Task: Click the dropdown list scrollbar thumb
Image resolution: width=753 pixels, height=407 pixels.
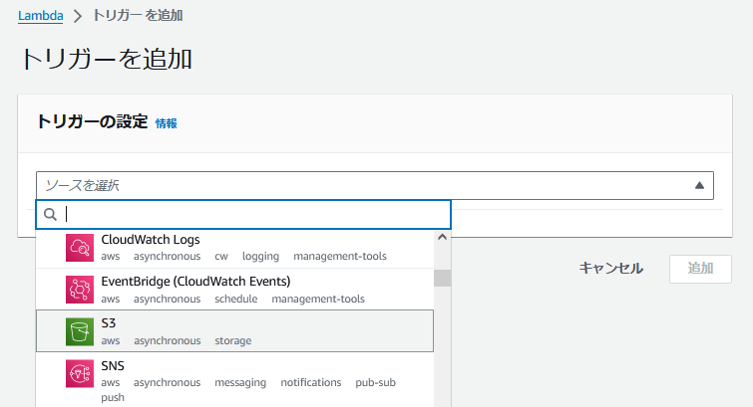Action: click(442, 278)
